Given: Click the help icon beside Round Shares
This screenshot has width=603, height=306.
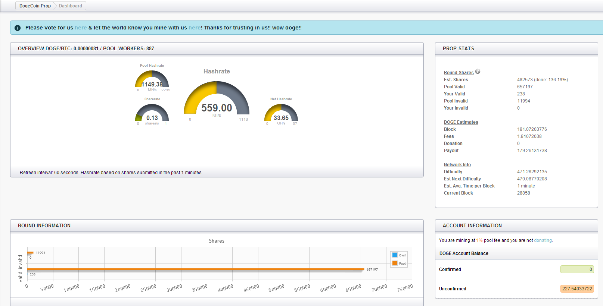Looking at the screenshot, I should tap(478, 72).
